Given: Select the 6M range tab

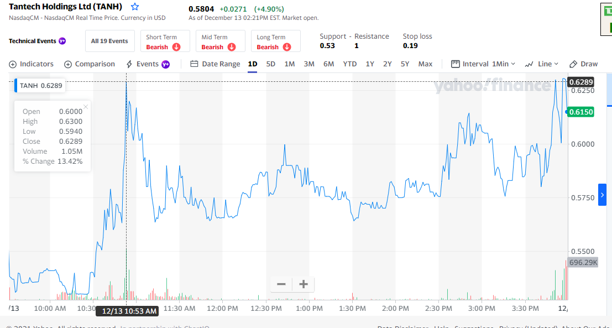Looking at the screenshot, I should pos(328,64).
